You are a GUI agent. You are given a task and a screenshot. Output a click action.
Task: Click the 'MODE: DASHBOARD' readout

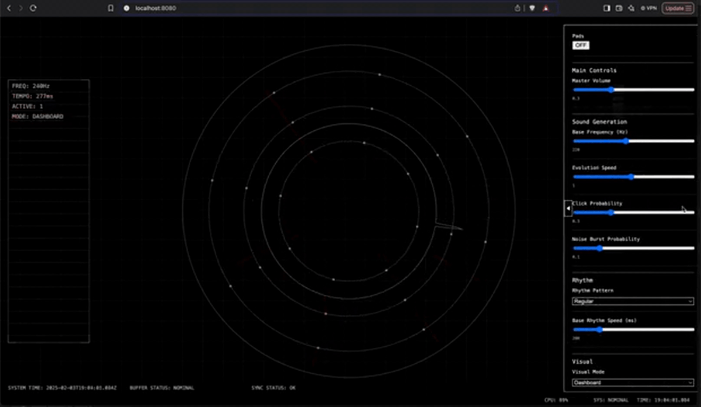click(37, 116)
